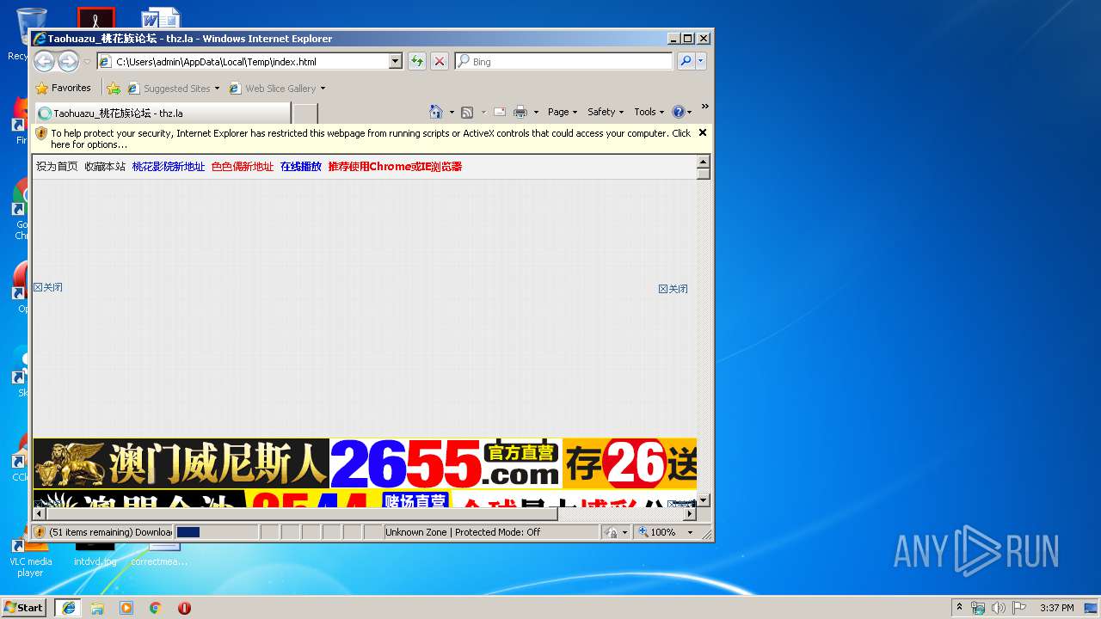Click the network status tray icon

pyautogui.click(x=978, y=608)
